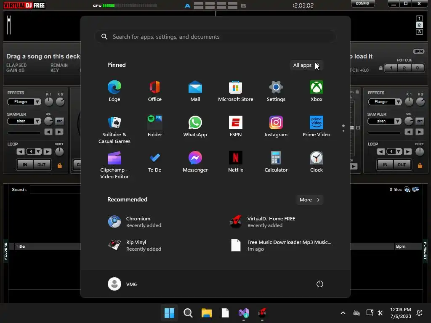Launch Instagram

(276, 127)
